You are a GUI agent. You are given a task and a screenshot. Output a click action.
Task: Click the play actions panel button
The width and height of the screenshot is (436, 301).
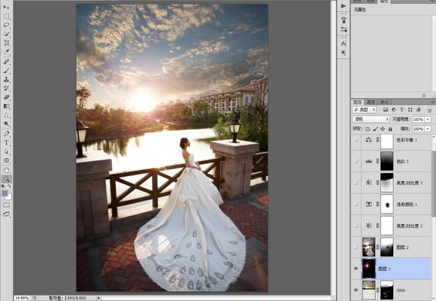[x=344, y=5]
